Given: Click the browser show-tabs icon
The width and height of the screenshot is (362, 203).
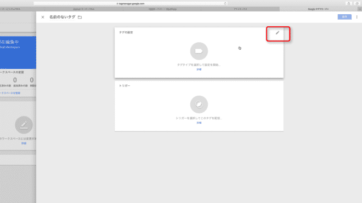Looking at the screenshot, I should 357,3.
